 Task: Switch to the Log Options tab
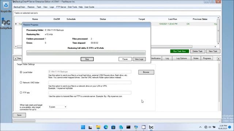(181, 58)
